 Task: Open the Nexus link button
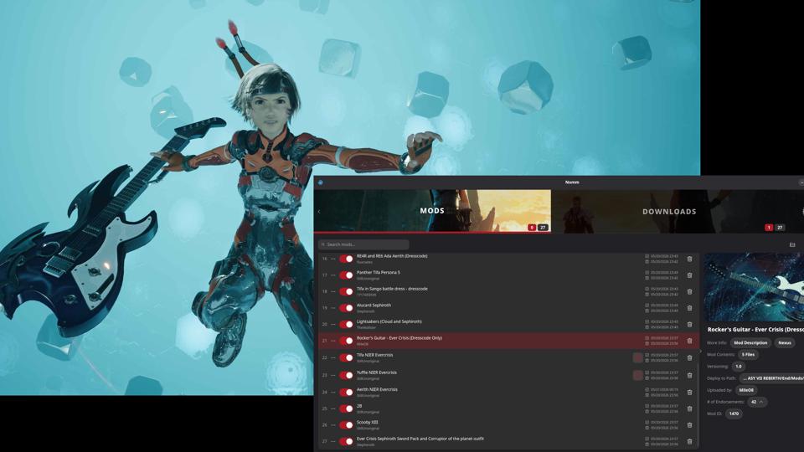pos(785,343)
